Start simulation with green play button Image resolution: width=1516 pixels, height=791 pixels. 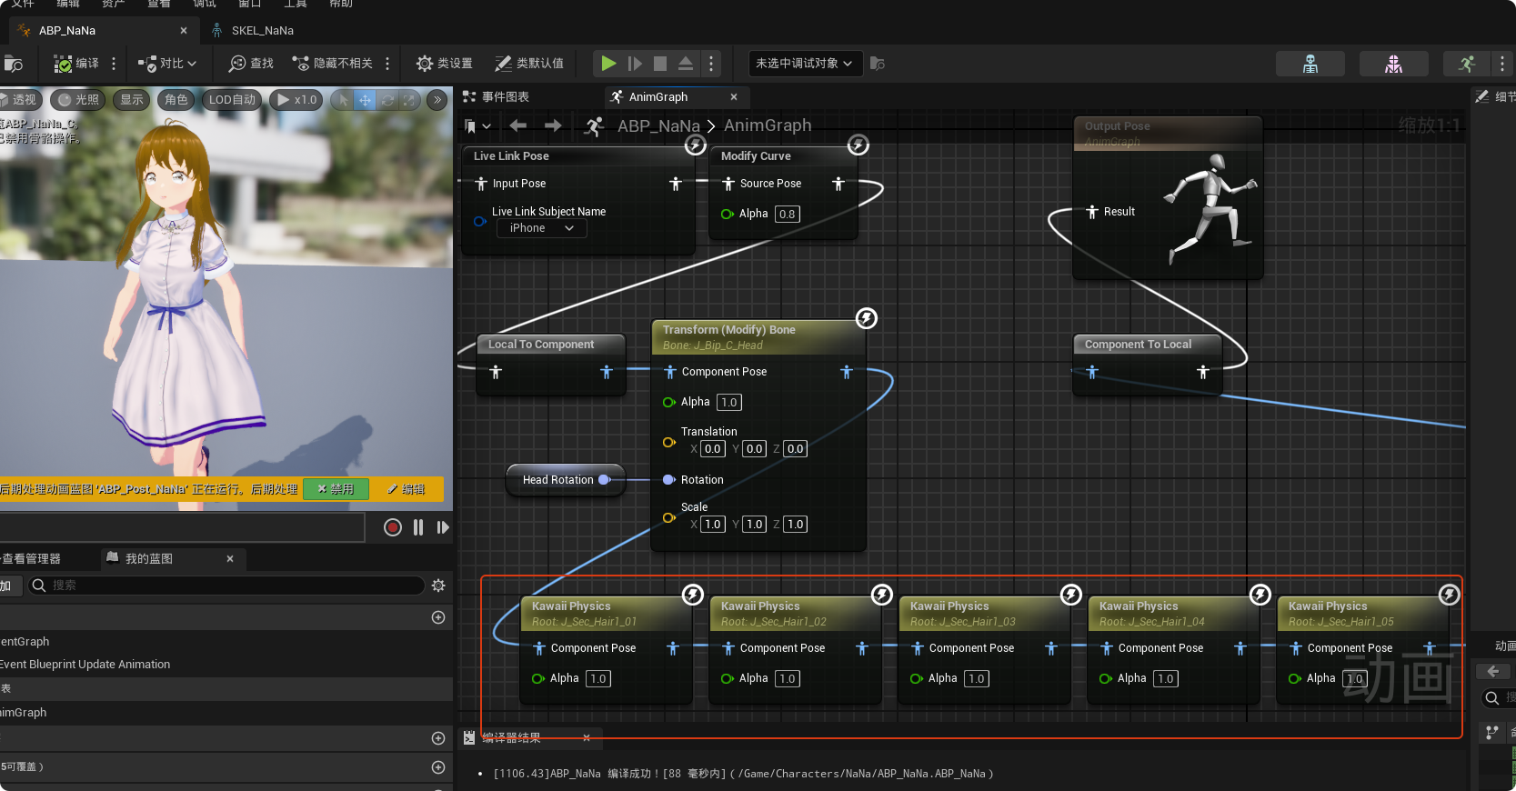pyautogui.click(x=608, y=64)
